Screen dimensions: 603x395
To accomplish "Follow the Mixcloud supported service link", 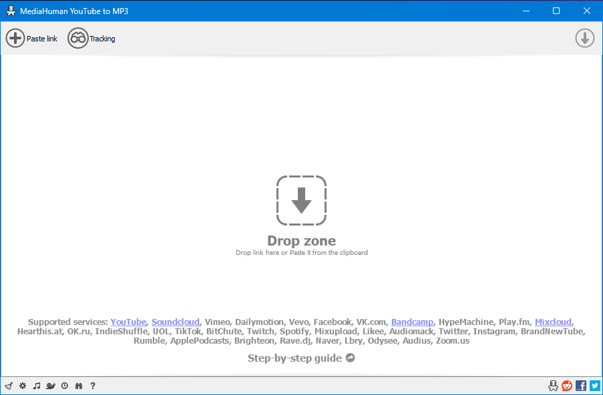I will point(553,322).
